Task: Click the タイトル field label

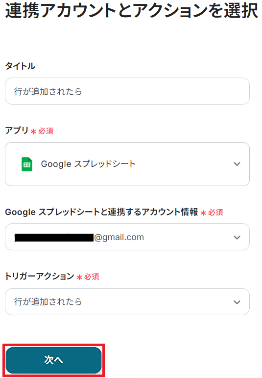Action: [x=20, y=66]
